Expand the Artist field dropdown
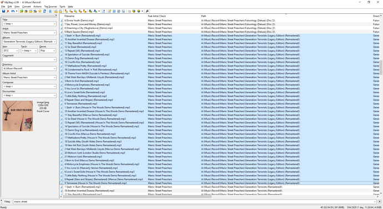Screen dimensions: 383x209 (x=54, y=33)
